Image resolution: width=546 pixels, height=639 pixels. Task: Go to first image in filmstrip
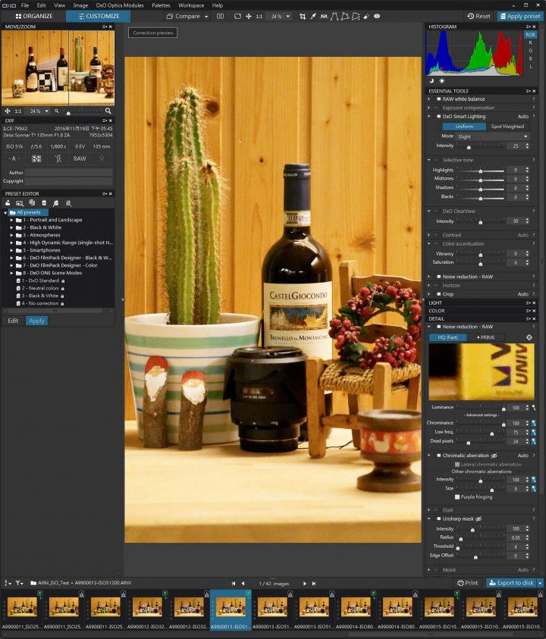coord(234,584)
